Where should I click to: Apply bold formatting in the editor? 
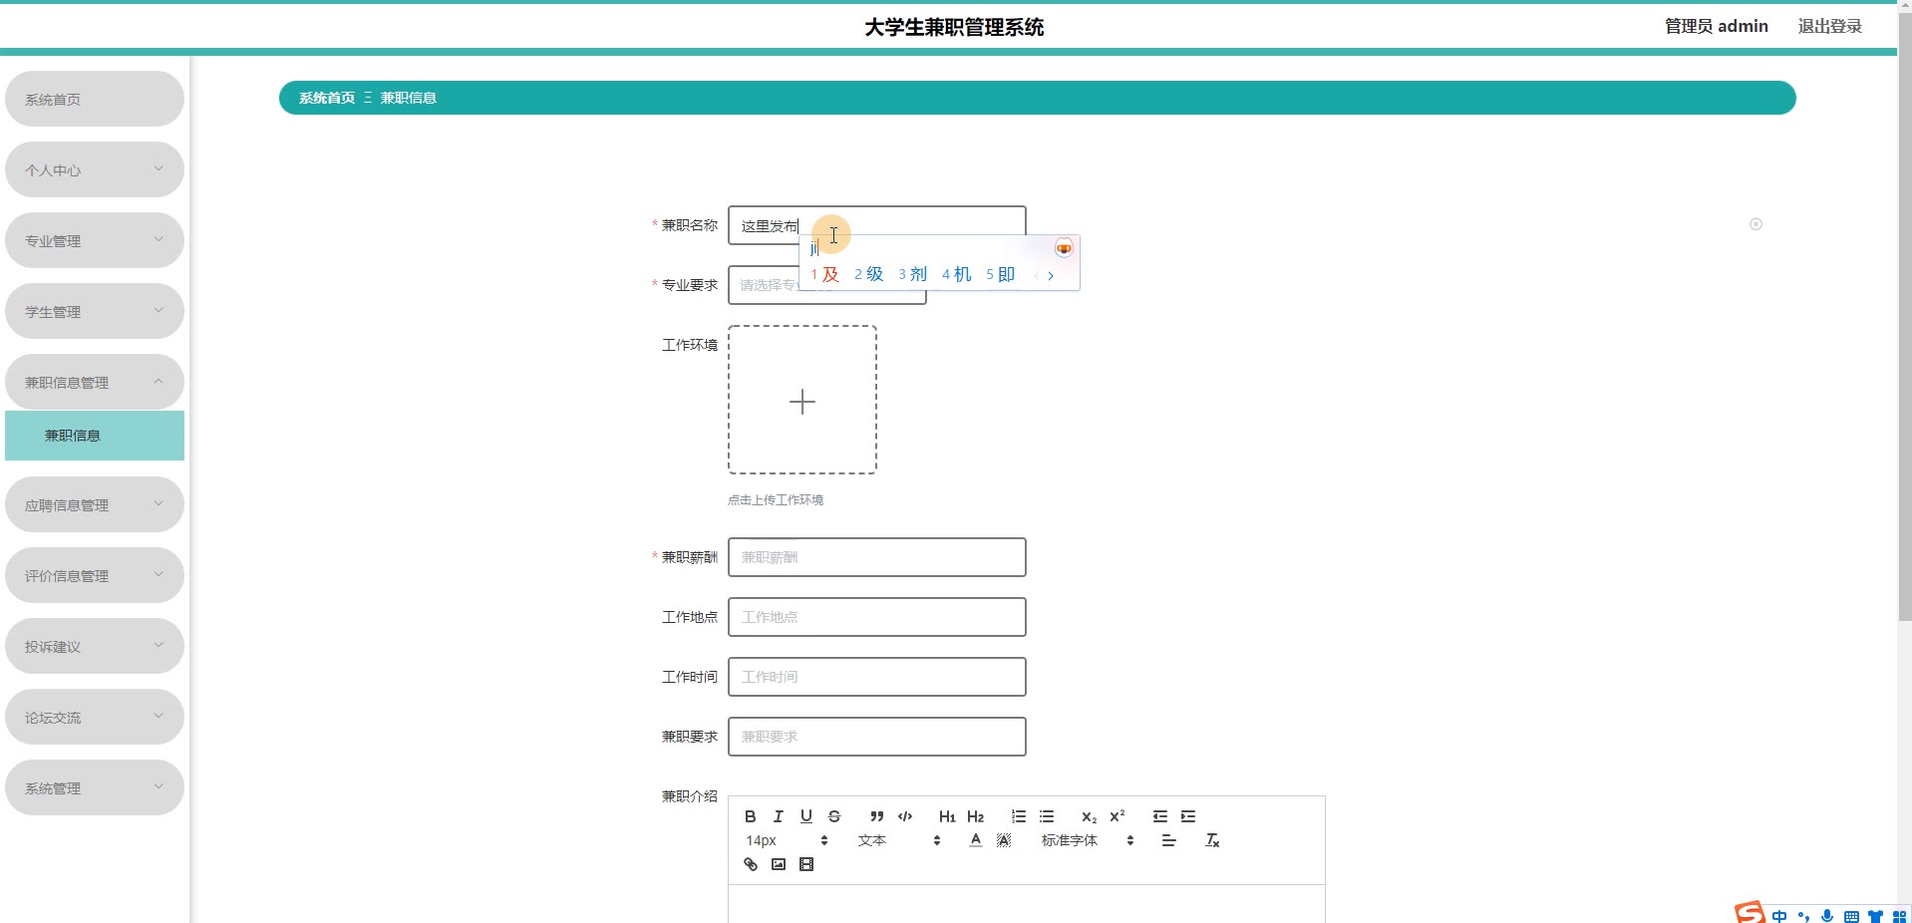point(751,816)
